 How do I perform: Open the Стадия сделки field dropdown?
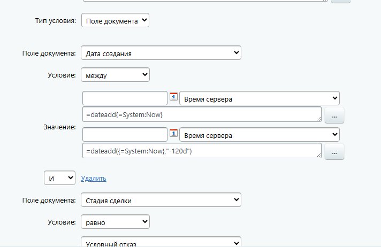161,200
